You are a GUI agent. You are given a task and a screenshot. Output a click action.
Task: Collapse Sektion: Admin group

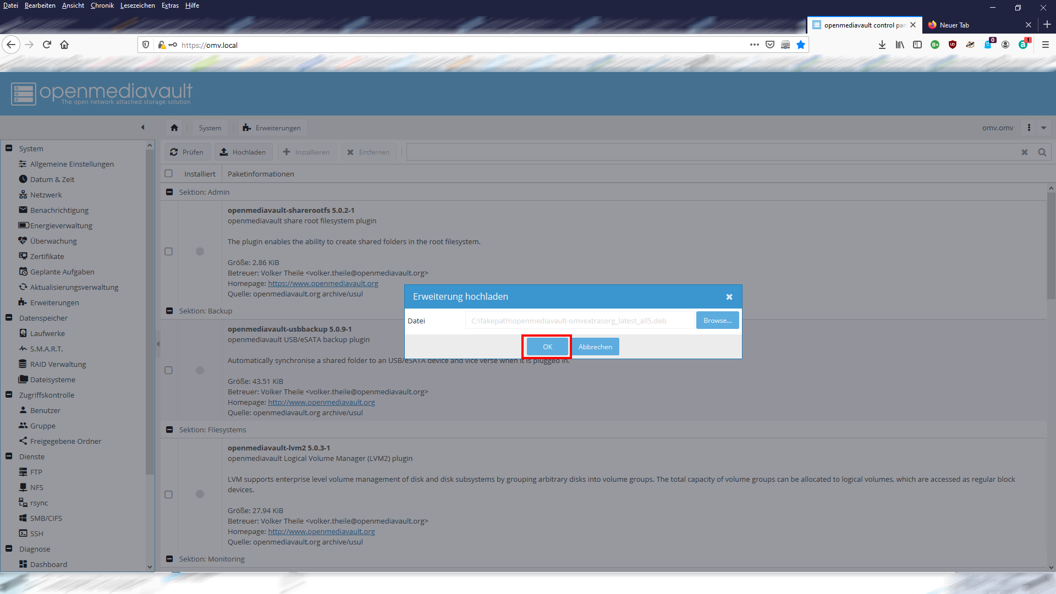pos(169,192)
